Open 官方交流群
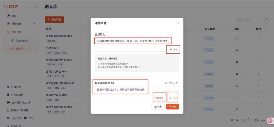This screenshot has width=274, height=127. pyautogui.click(x=17, y=95)
